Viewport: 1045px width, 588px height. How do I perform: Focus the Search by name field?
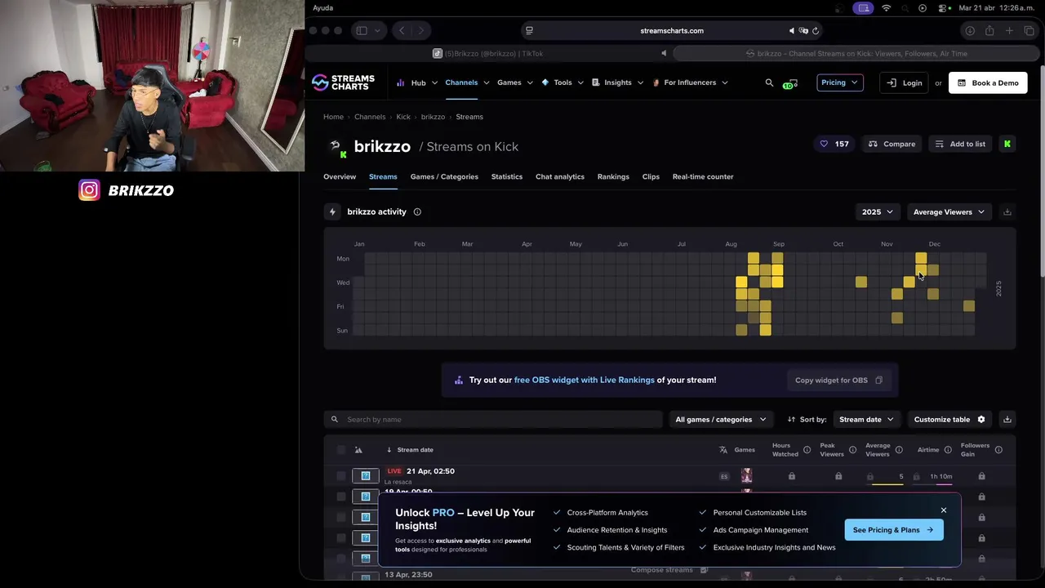(x=493, y=419)
